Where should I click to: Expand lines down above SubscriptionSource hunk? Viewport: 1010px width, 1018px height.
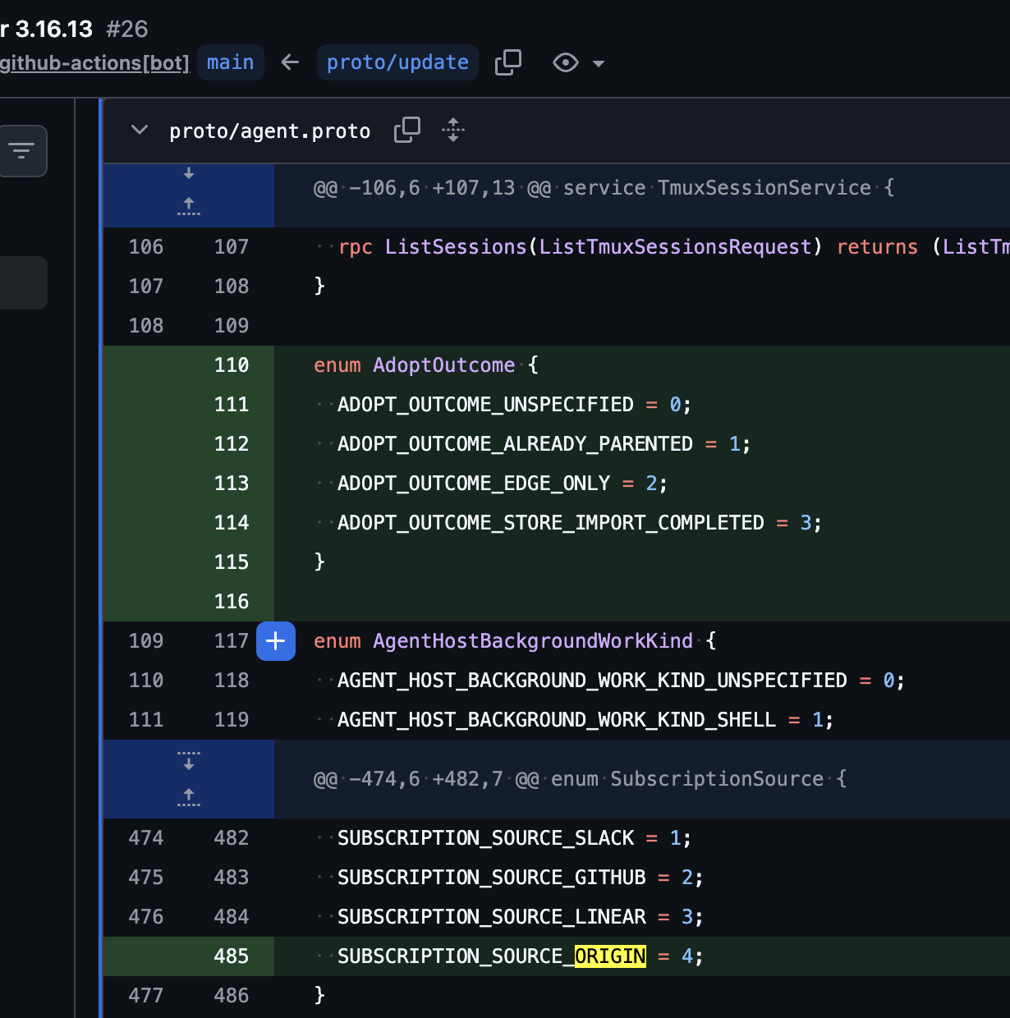pyautogui.click(x=189, y=761)
